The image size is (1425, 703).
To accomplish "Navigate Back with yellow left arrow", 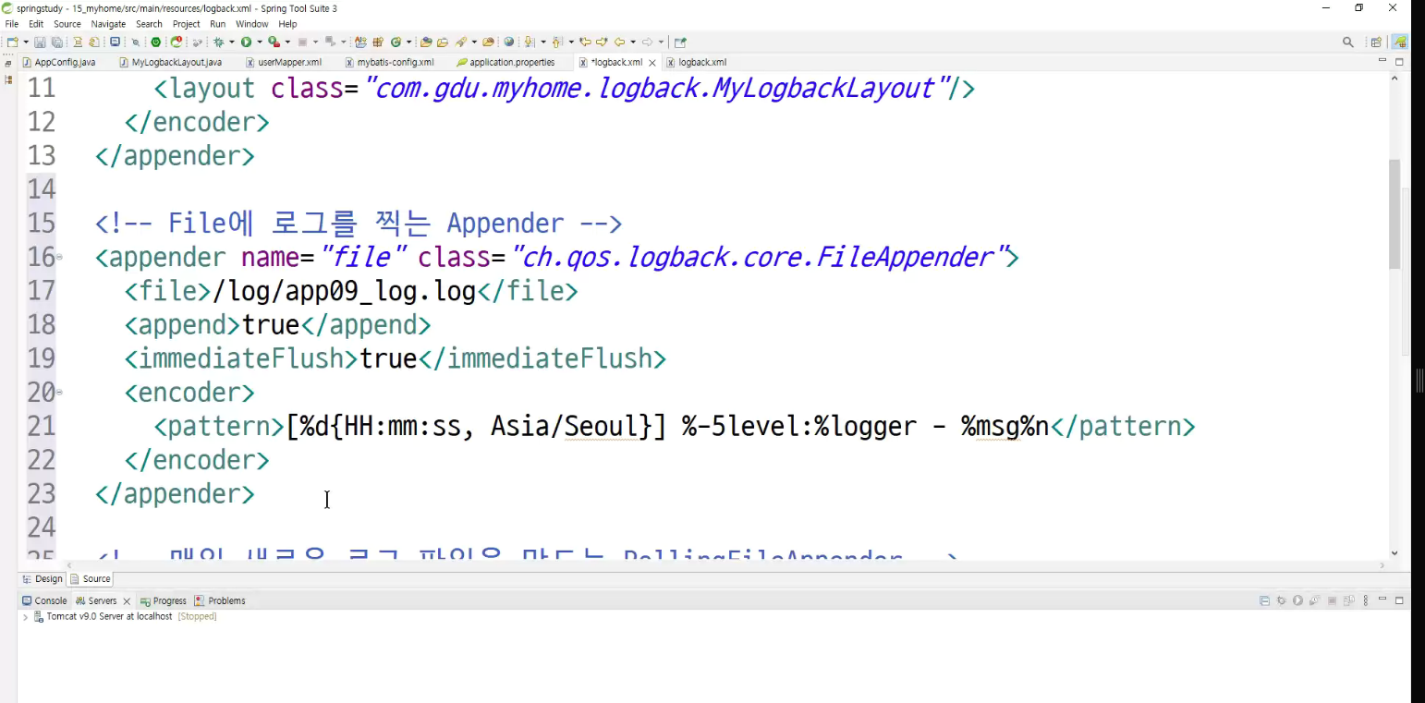I will [619, 42].
